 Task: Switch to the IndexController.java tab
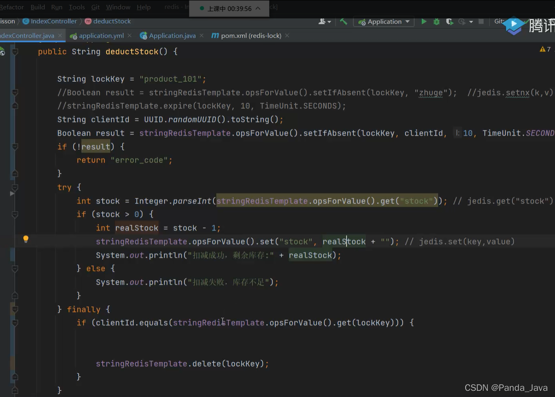click(27, 35)
